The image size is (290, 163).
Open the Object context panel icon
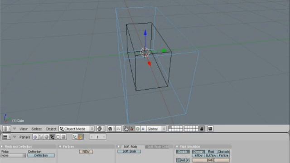click(x=52, y=137)
